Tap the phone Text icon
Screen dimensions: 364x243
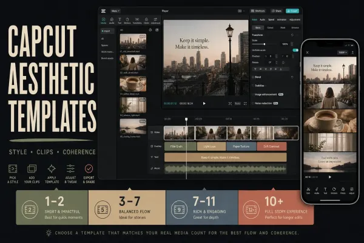tap(325, 190)
